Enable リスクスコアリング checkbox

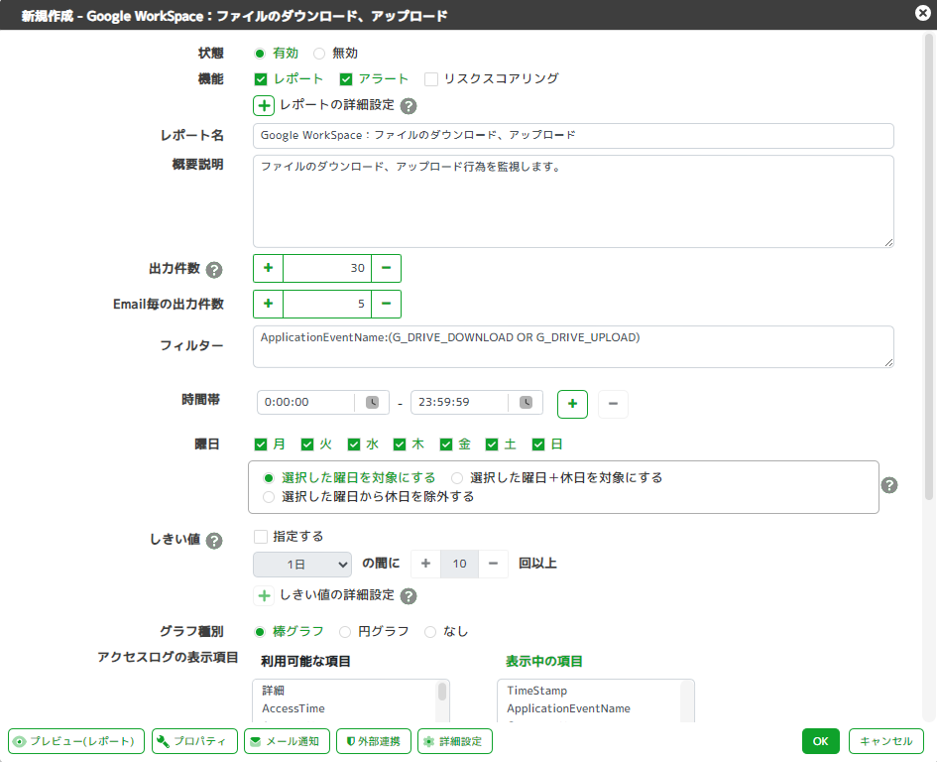click(431, 79)
